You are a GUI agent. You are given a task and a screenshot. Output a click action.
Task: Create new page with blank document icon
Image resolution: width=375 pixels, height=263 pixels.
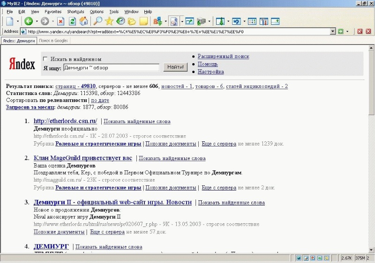(x=10, y=21)
